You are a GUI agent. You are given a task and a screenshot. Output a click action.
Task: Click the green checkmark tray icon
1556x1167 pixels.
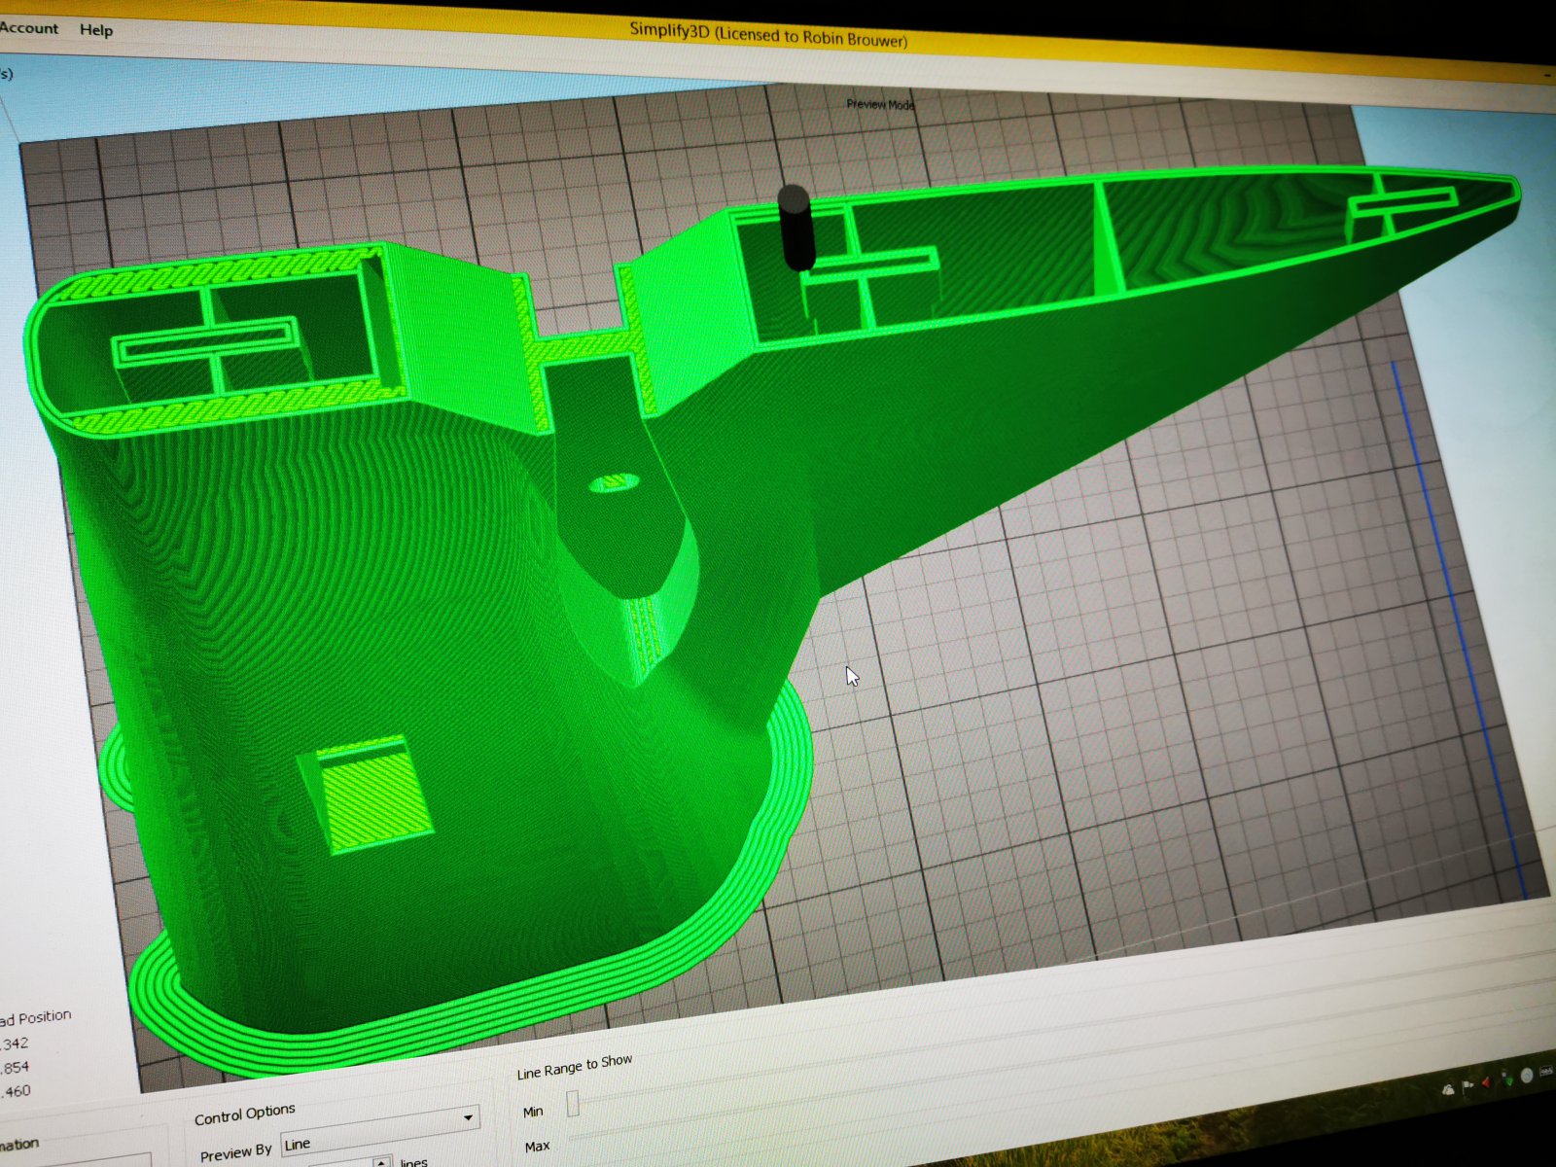[1509, 1080]
